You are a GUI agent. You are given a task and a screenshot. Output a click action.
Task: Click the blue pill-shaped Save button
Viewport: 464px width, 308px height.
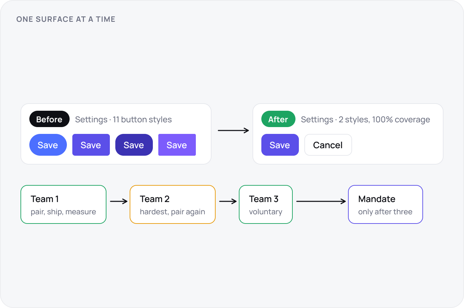coord(48,145)
